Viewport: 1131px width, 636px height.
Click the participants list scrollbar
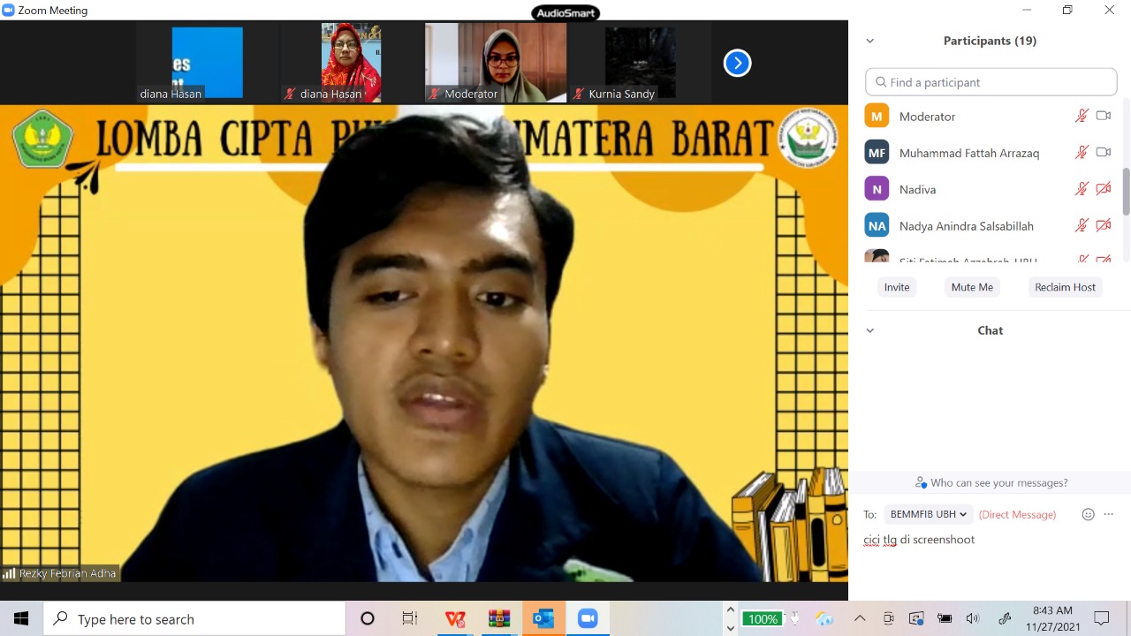(x=1126, y=190)
